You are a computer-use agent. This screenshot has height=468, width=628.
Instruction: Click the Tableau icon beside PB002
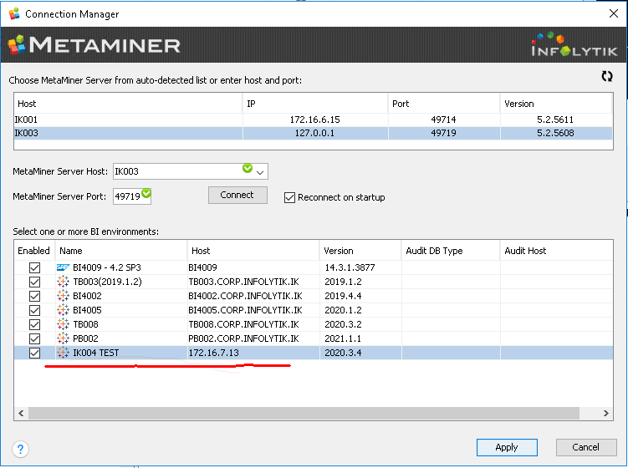coord(63,338)
